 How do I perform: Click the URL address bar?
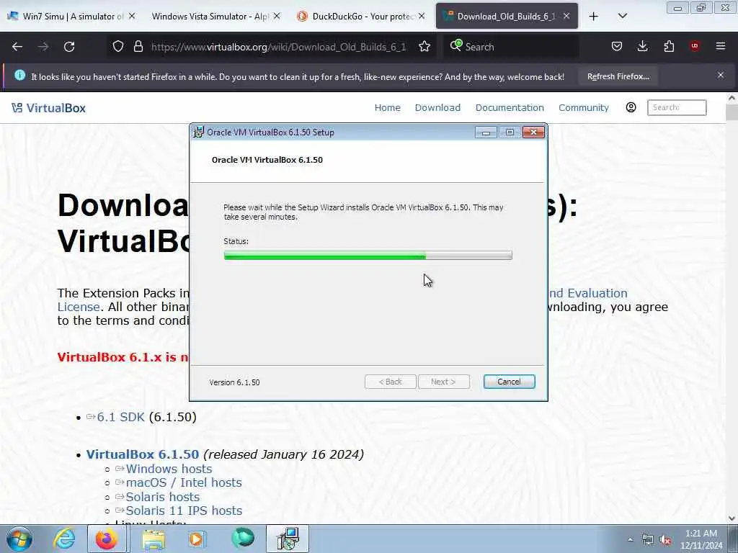[278, 47]
